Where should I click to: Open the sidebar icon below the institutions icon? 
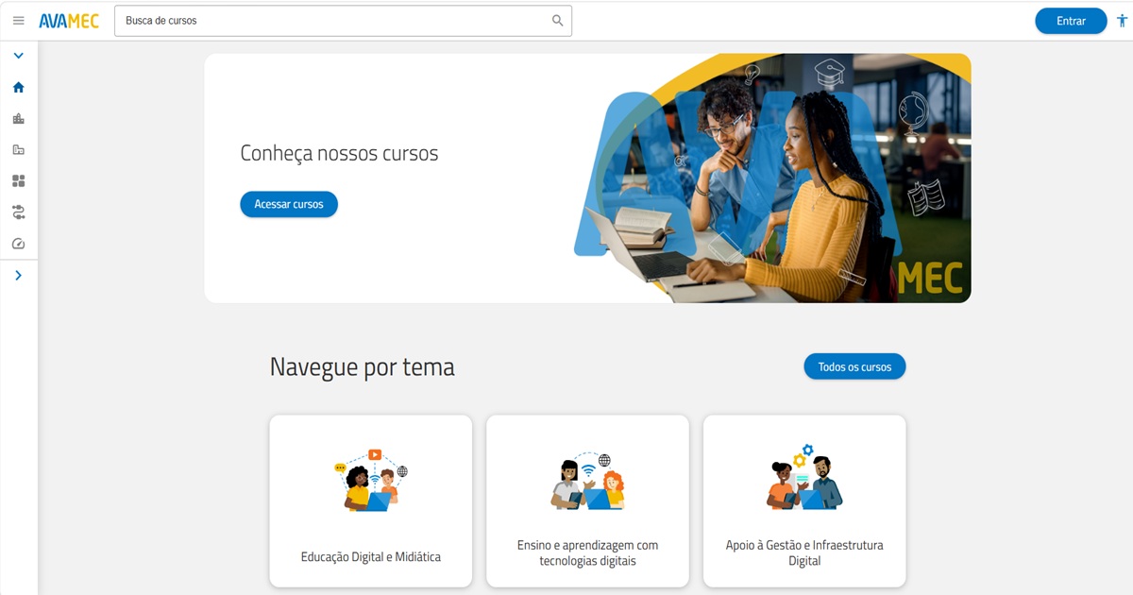pyautogui.click(x=18, y=149)
